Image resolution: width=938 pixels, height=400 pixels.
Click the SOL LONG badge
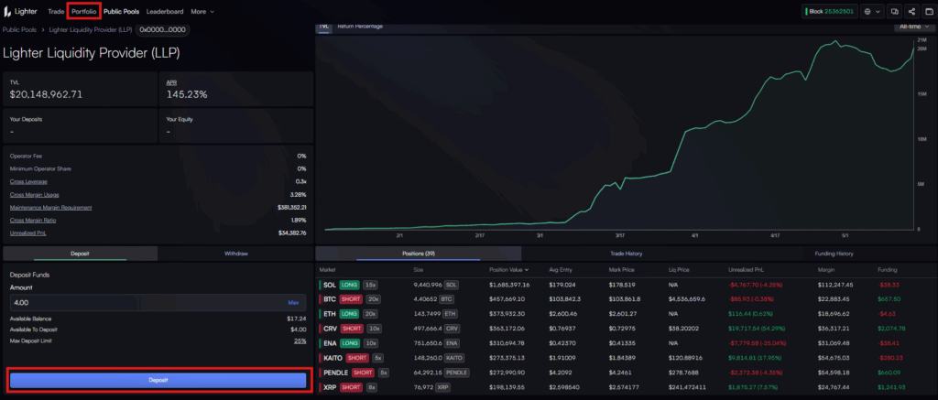[x=349, y=285]
